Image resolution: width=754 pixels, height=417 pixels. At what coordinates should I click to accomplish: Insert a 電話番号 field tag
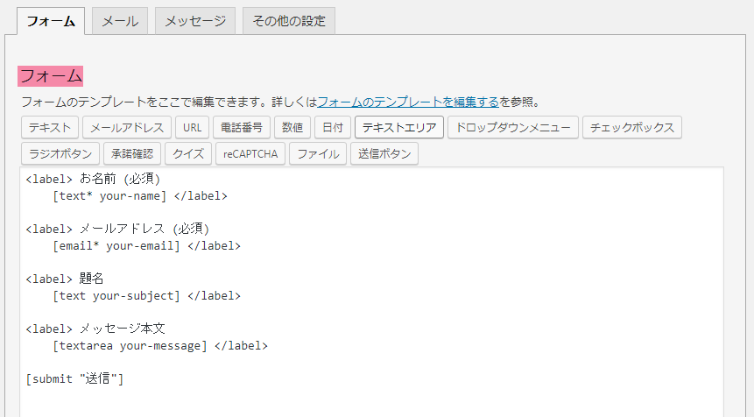pyautogui.click(x=242, y=127)
